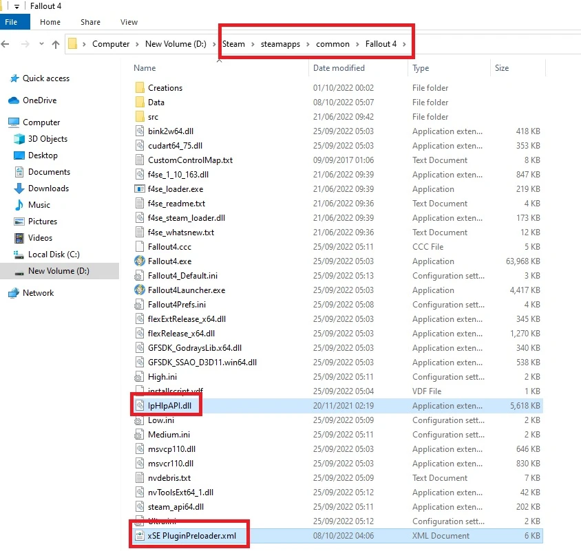Screen dimensions: 581x551
Task: Click the steamapps breadcrumb
Action: pyautogui.click(x=280, y=44)
